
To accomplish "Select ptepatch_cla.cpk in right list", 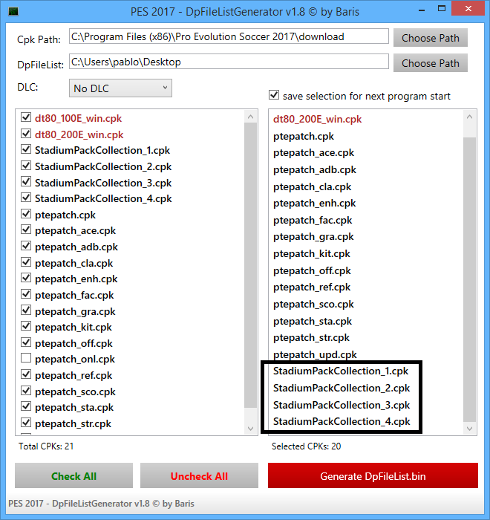I will point(312,186).
